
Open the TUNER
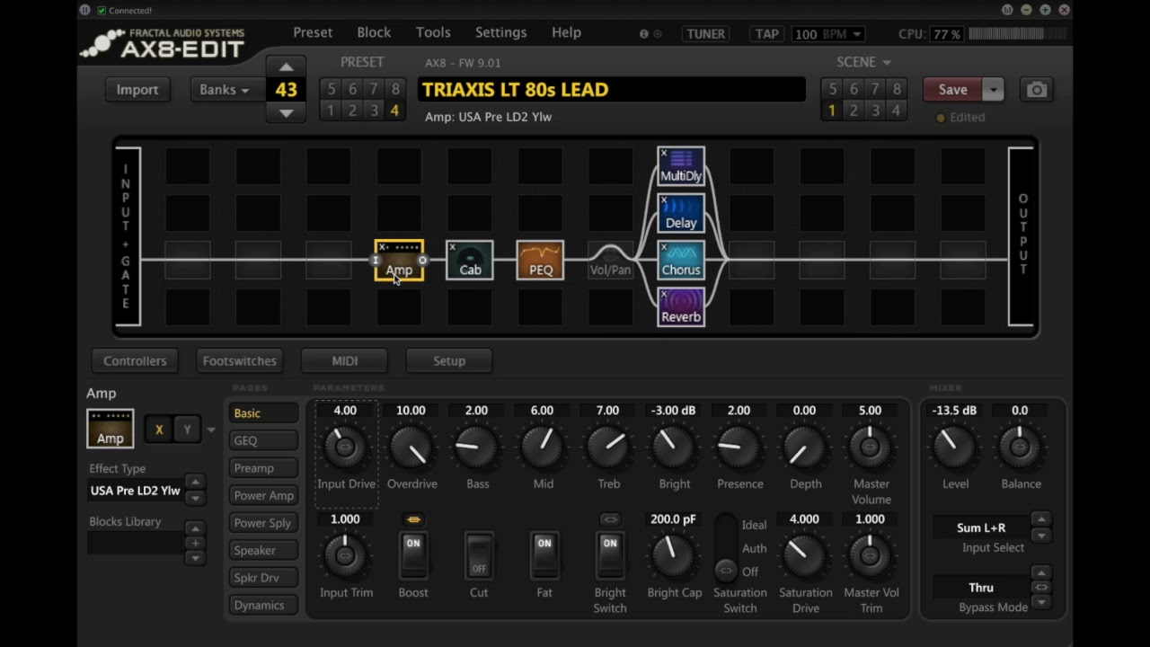click(705, 34)
